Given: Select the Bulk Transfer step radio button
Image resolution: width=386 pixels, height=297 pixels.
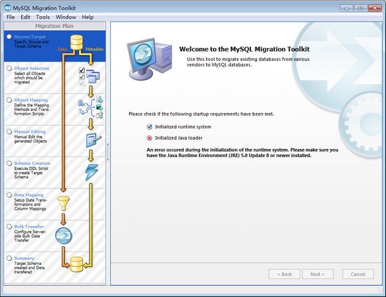Looking at the screenshot, I should pyautogui.click(x=9, y=226).
